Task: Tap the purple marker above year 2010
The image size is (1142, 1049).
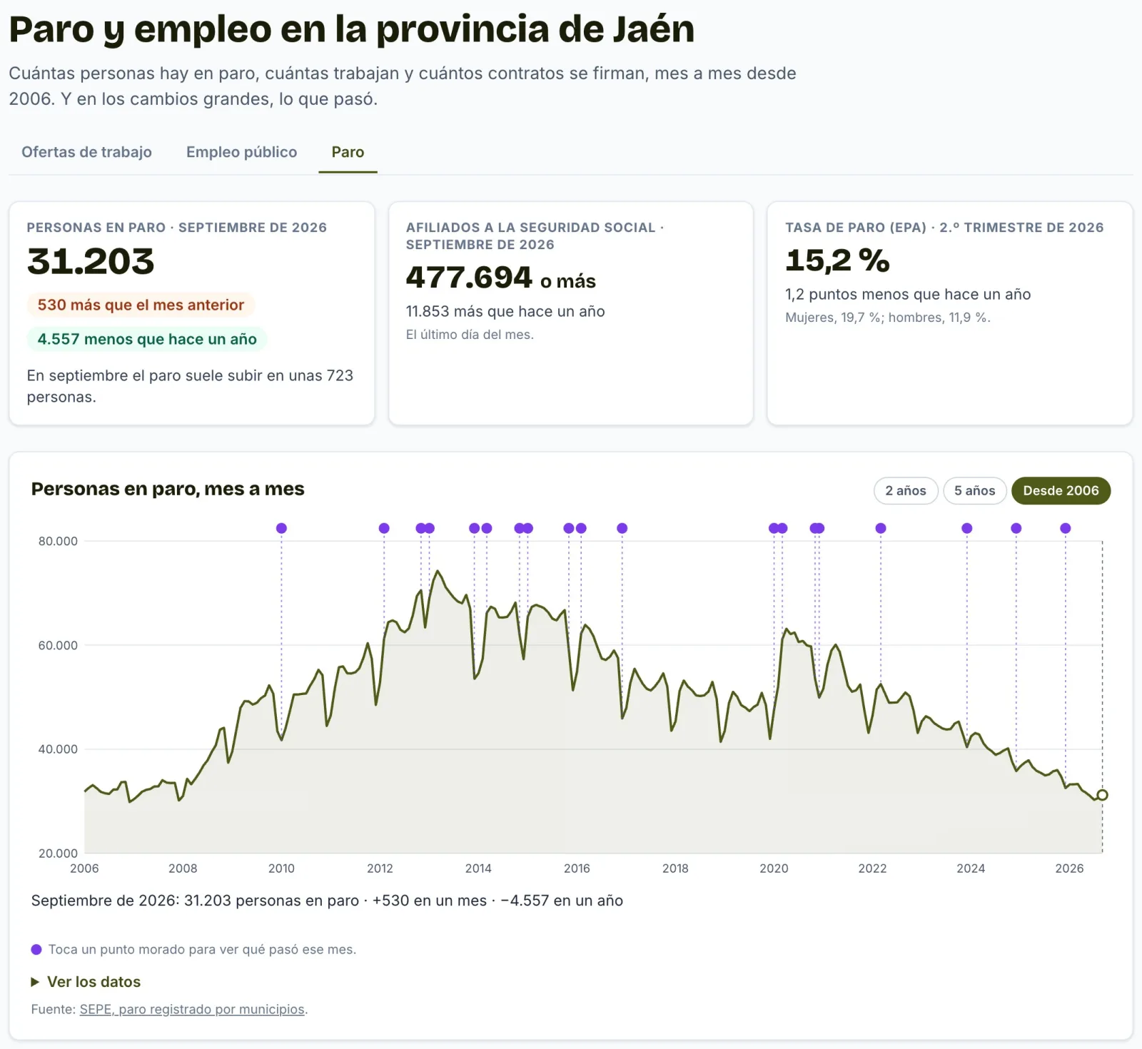Action: [281, 528]
